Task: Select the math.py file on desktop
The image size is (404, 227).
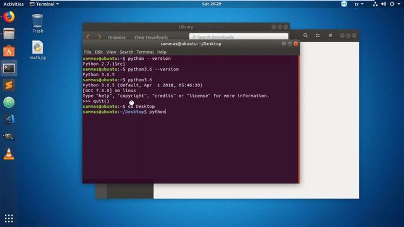Action: pos(38,50)
